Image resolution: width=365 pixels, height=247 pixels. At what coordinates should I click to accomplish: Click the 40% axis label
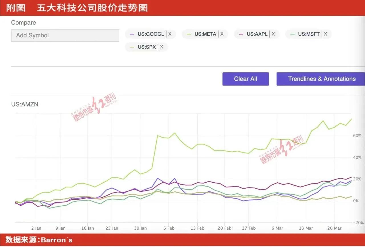coord(357,157)
